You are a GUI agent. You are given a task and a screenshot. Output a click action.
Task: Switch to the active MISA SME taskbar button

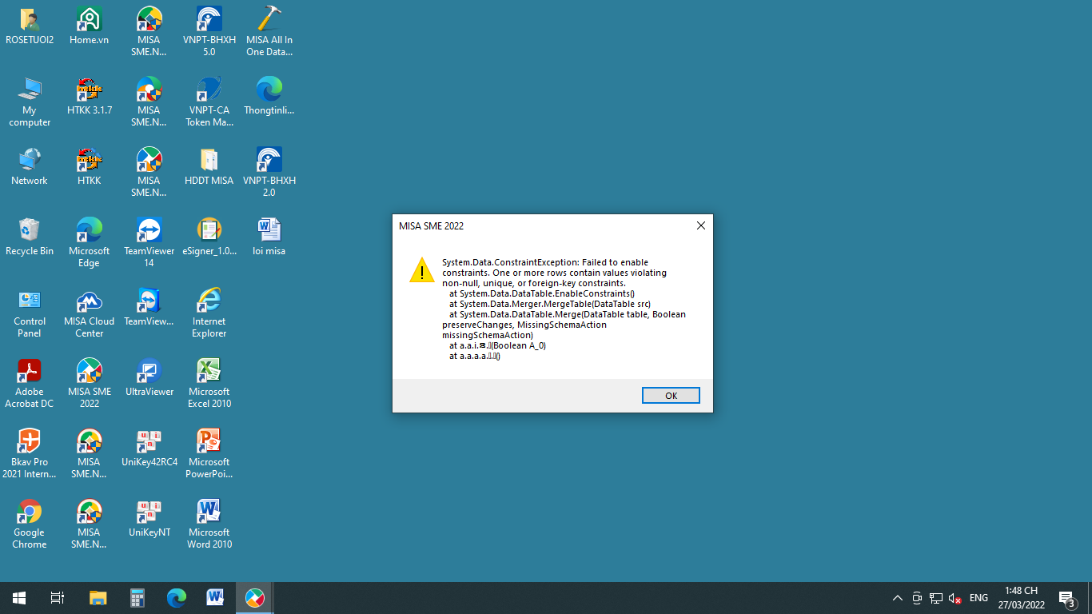pyautogui.click(x=255, y=598)
